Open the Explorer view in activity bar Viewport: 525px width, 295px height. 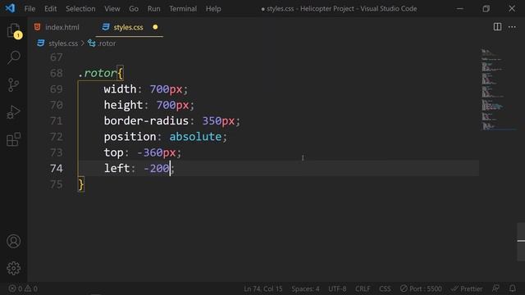(x=14, y=31)
